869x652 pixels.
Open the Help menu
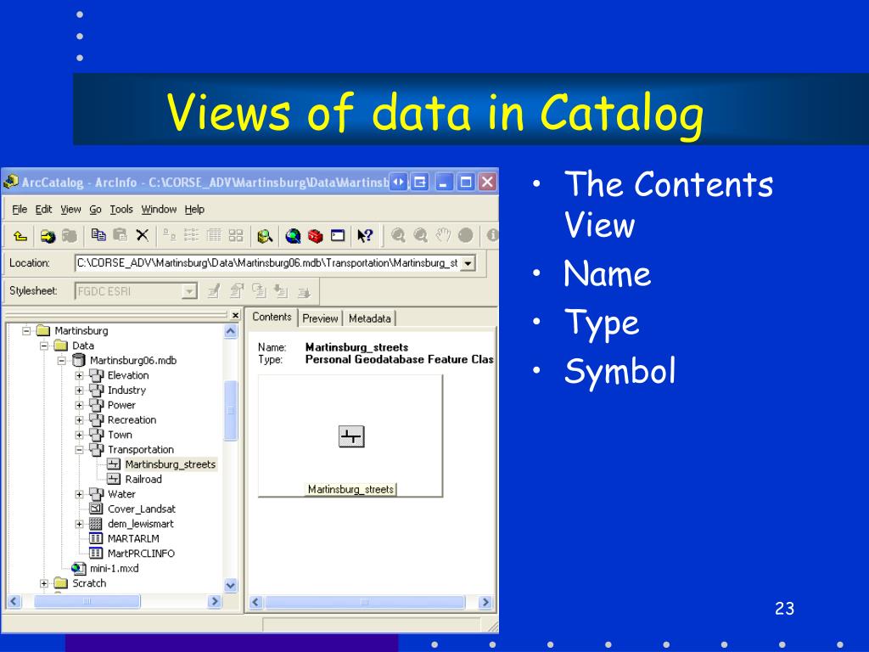pos(194,209)
